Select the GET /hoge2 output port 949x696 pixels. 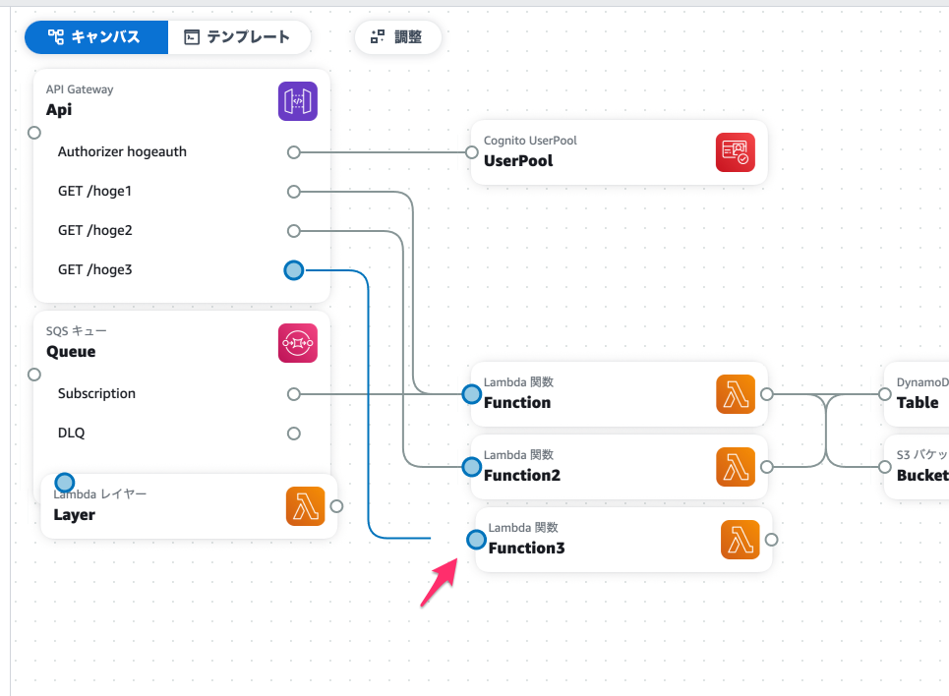pyautogui.click(x=293, y=231)
